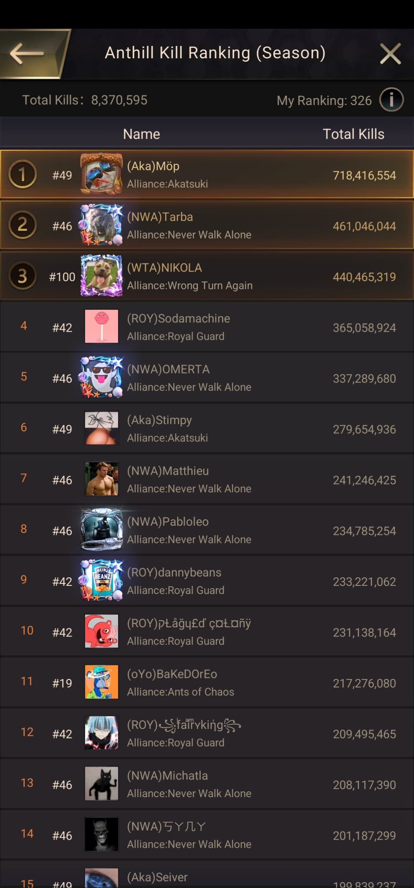
Task: Tap the My Ranking: 326 label
Action: [x=324, y=100]
